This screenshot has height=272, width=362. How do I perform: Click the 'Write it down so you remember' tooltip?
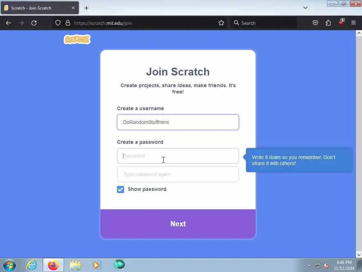click(299, 160)
